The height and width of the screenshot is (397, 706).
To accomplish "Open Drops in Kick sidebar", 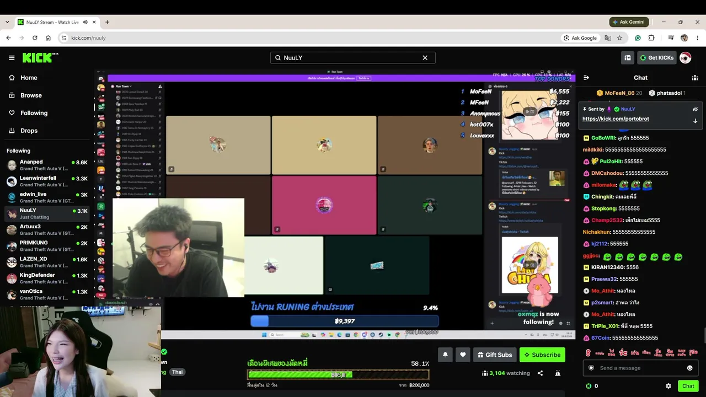I will pos(47,131).
